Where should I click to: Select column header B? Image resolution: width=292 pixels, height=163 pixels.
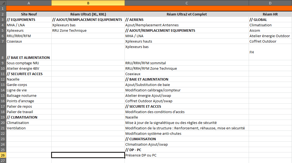[x=88, y=3]
